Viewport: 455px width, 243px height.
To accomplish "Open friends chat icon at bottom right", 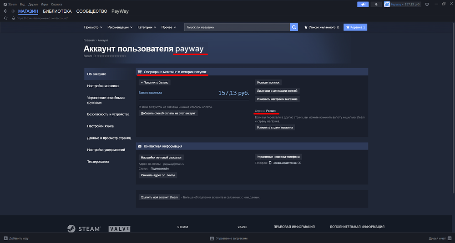I will [450, 238].
